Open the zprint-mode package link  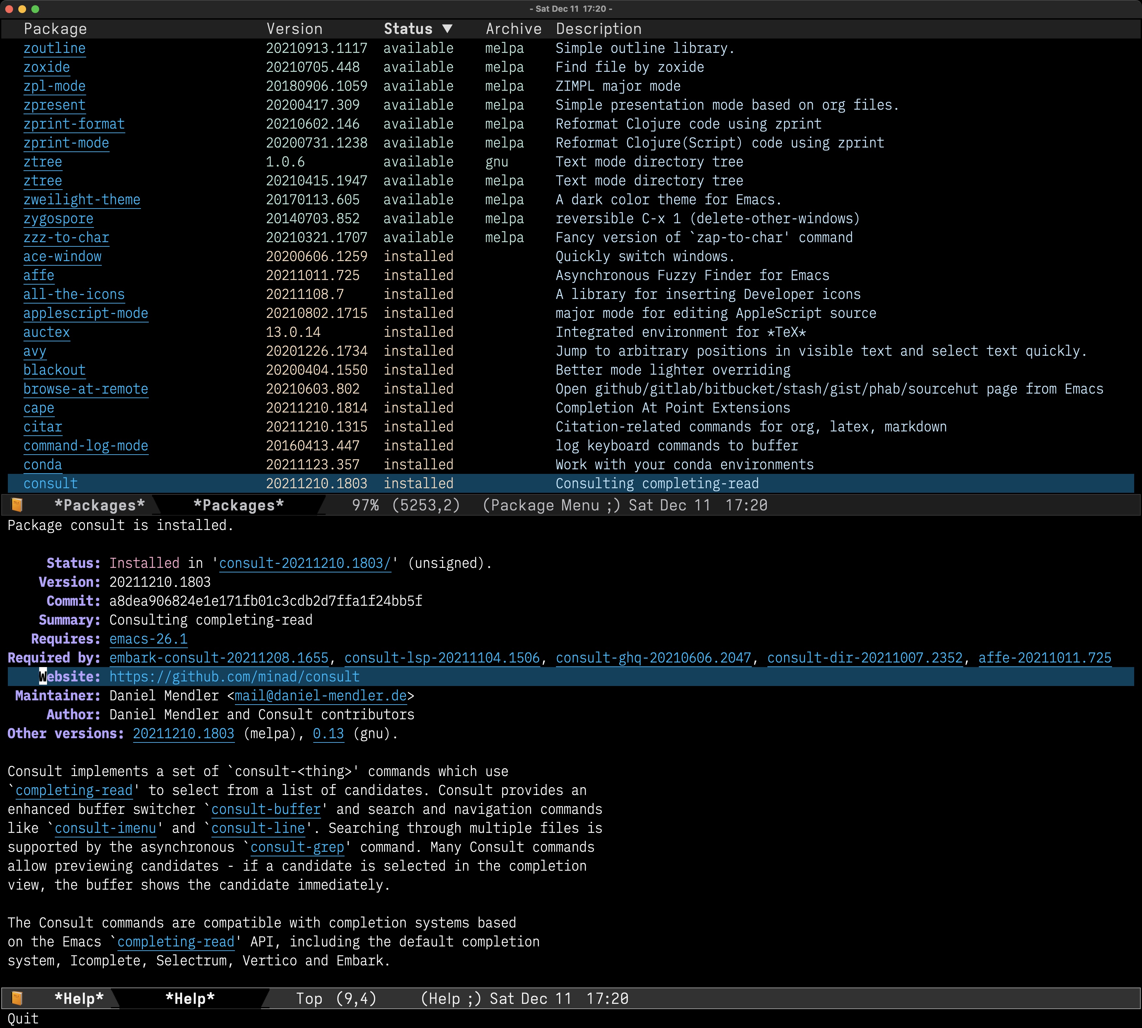coord(66,143)
